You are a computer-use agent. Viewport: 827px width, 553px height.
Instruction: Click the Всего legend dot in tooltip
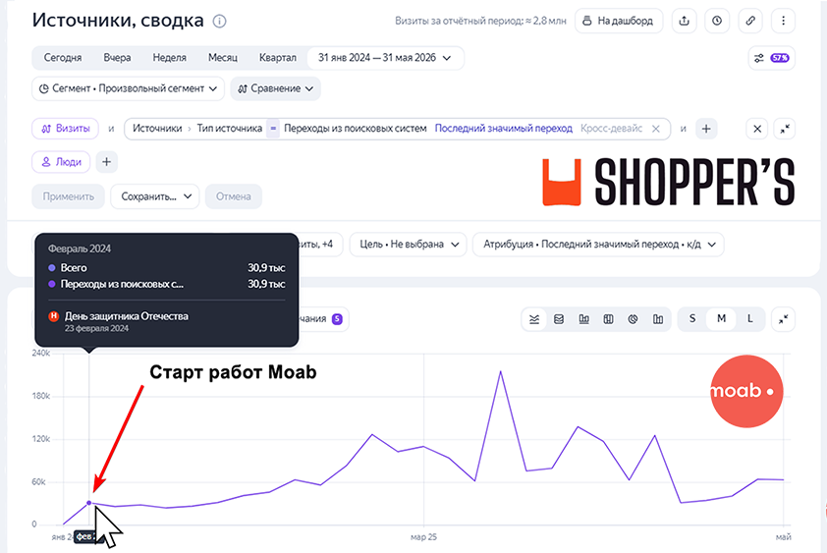click(x=52, y=268)
